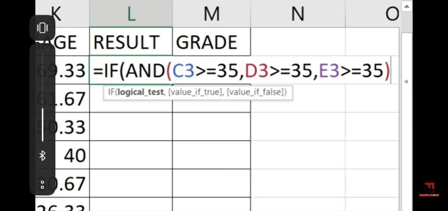
Task: Toggle the Bluetooth icon in the volume panel
Action: 43,156
